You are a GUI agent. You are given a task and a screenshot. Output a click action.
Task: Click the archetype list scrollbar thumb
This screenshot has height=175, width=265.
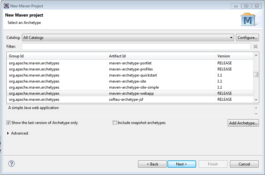(256, 75)
